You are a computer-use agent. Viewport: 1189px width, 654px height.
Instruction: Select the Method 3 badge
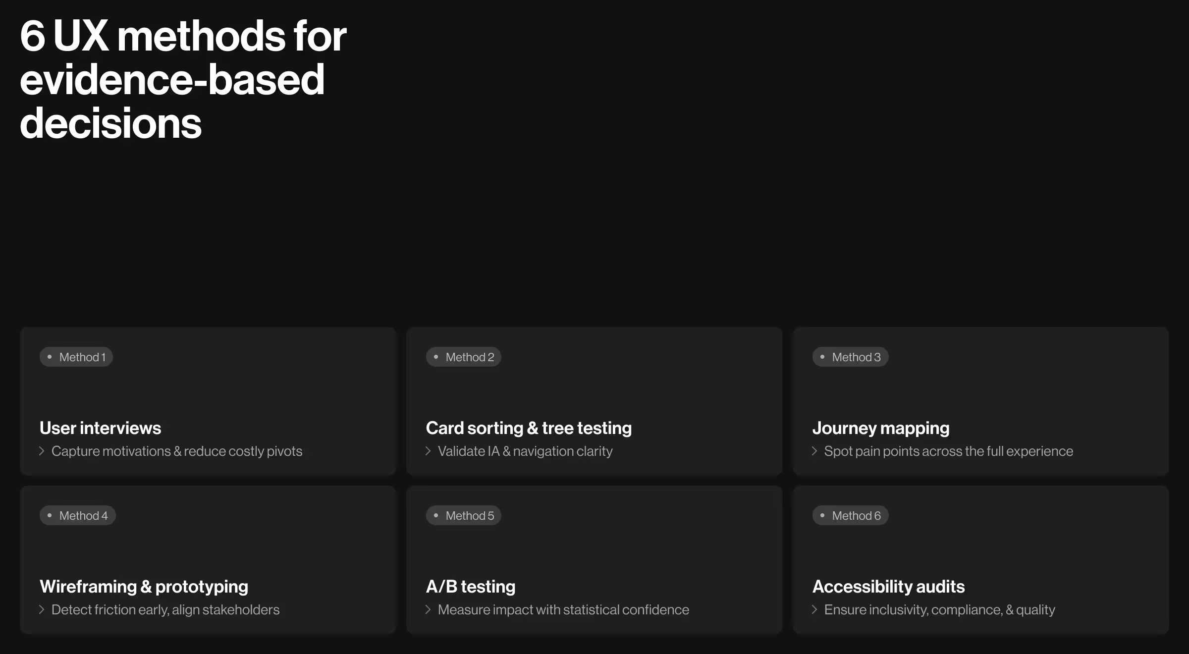[850, 356]
